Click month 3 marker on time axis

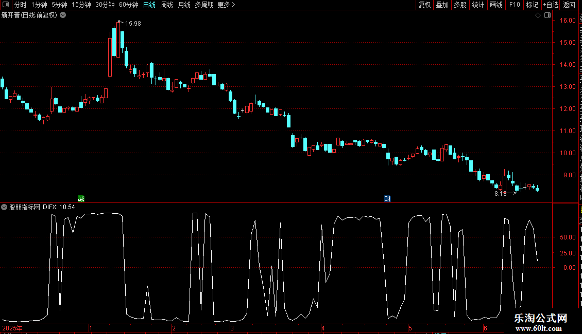tap(232, 328)
